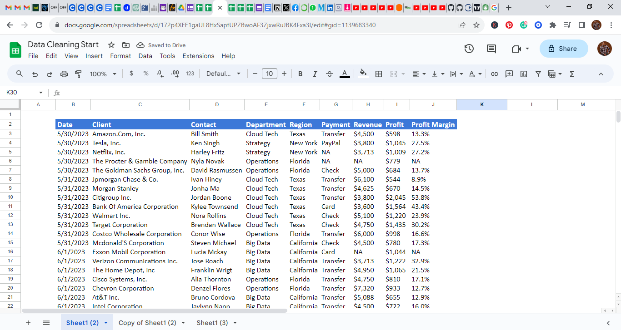Click the font size input field
The width and height of the screenshot is (621, 330).
[x=270, y=74]
